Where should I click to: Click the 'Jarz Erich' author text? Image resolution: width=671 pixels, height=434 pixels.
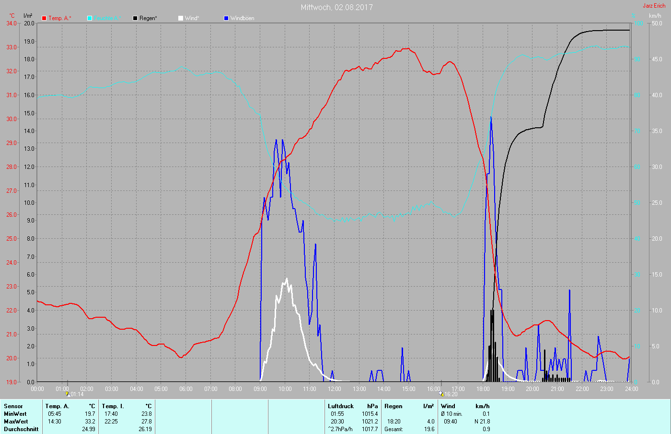654,6
